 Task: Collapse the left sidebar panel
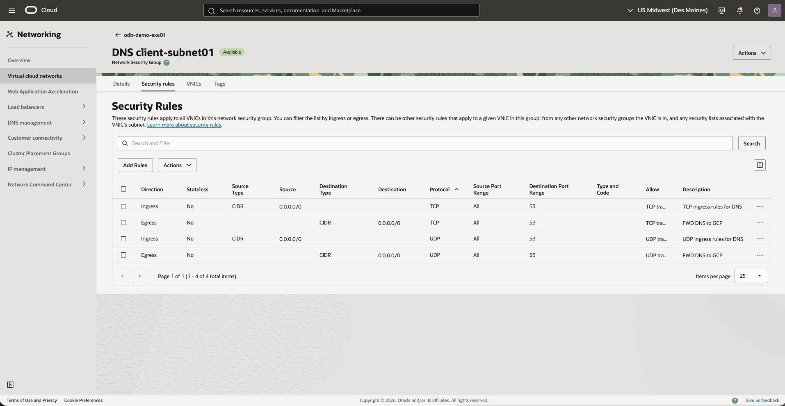tap(10, 385)
